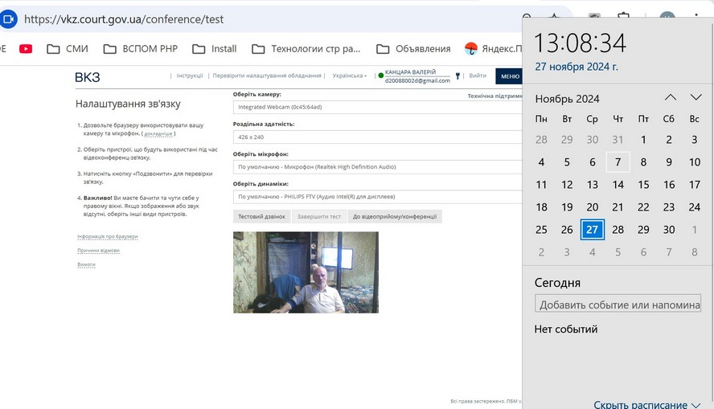The height and width of the screenshot is (409, 714).
Task: Click the Тестовий дзвінок button
Action: [261, 217]
